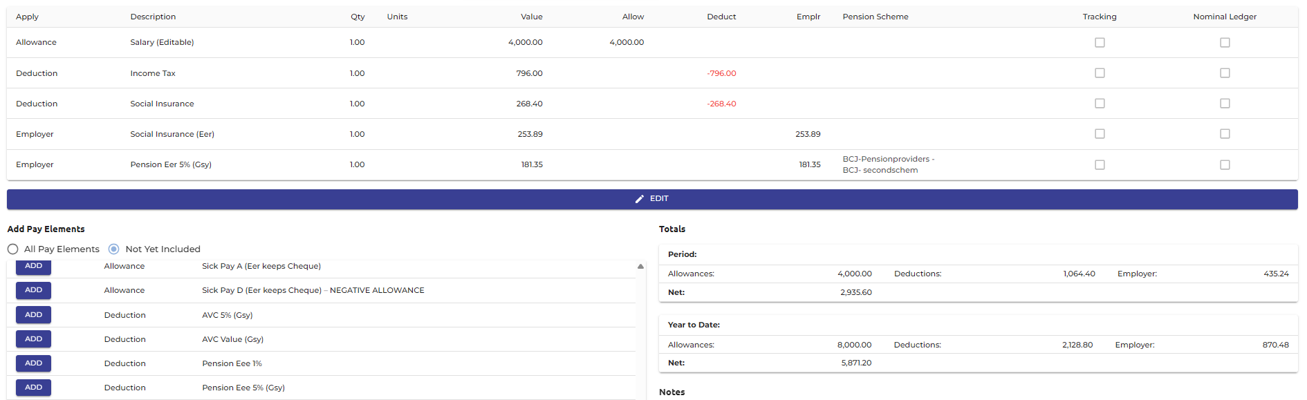1307x400 pixels.
Task: Click the 253.89 employer amount
Action: [808, 134]
